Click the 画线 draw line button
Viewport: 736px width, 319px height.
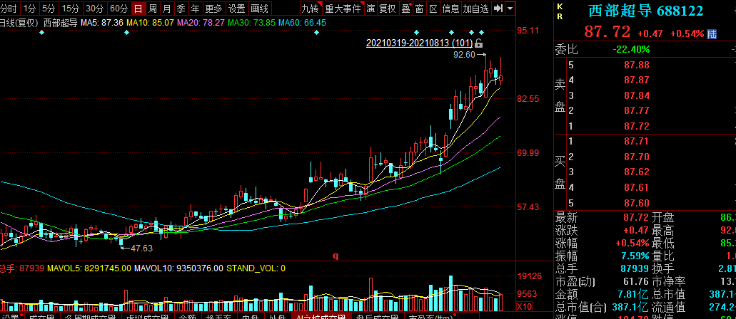click(x=260, y=9)
